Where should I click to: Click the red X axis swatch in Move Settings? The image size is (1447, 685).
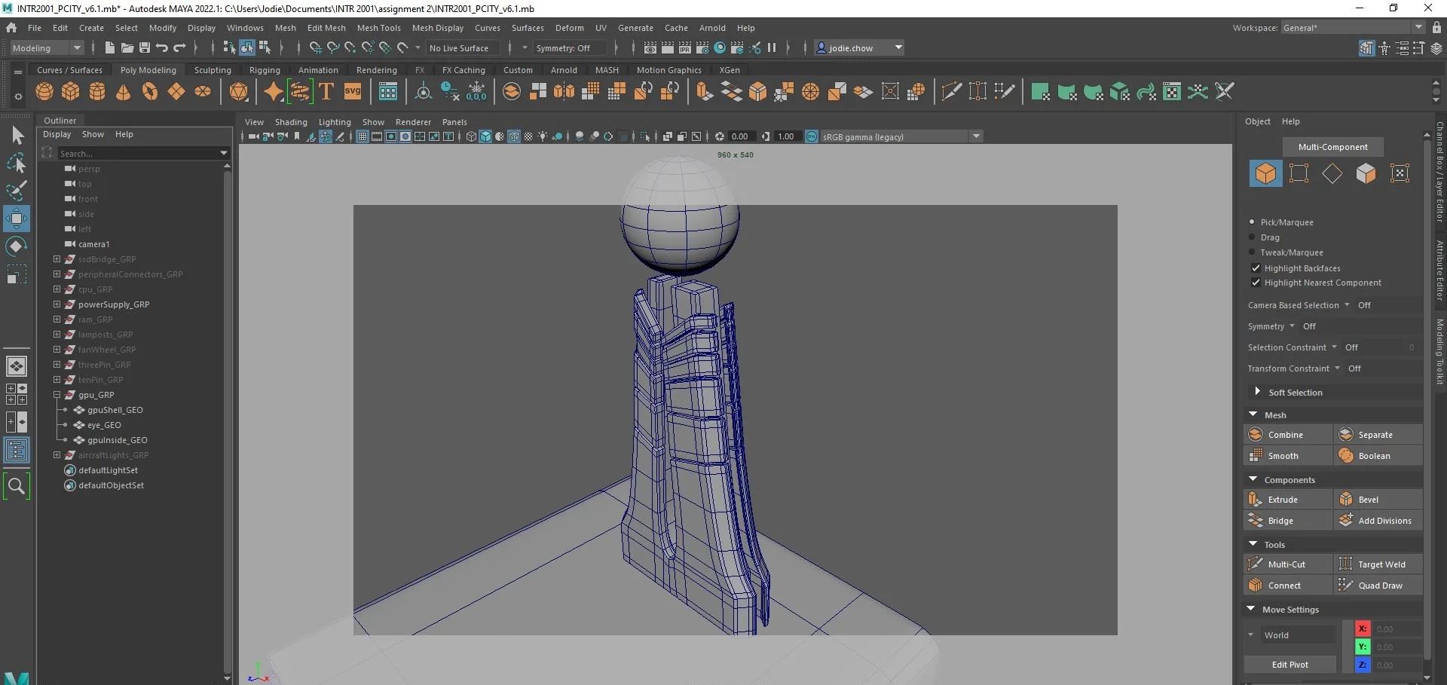pyautogui.click(x=1363, y=628)
